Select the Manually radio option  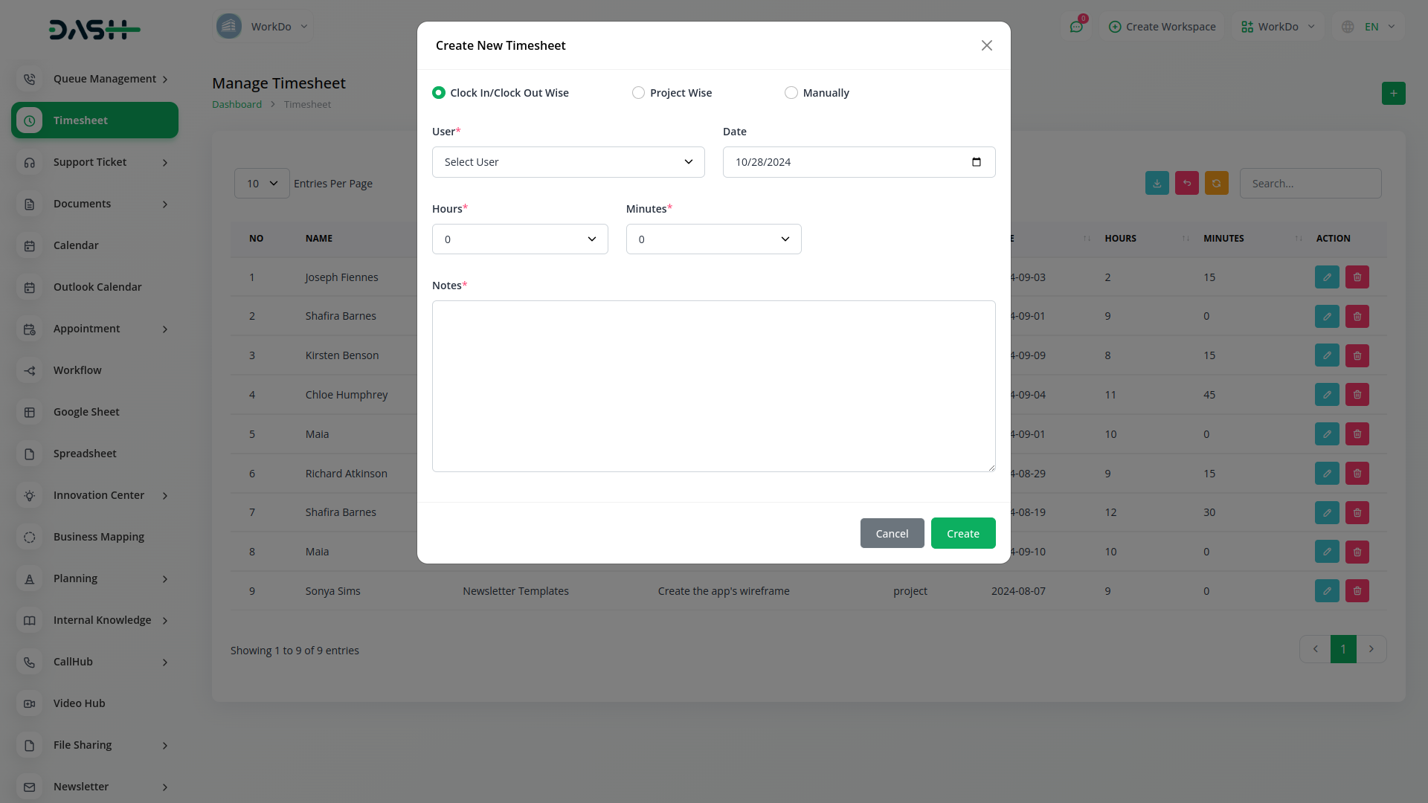(791, 93)
